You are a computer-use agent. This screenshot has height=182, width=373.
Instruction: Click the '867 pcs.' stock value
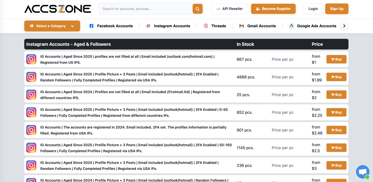pos(244,59)
